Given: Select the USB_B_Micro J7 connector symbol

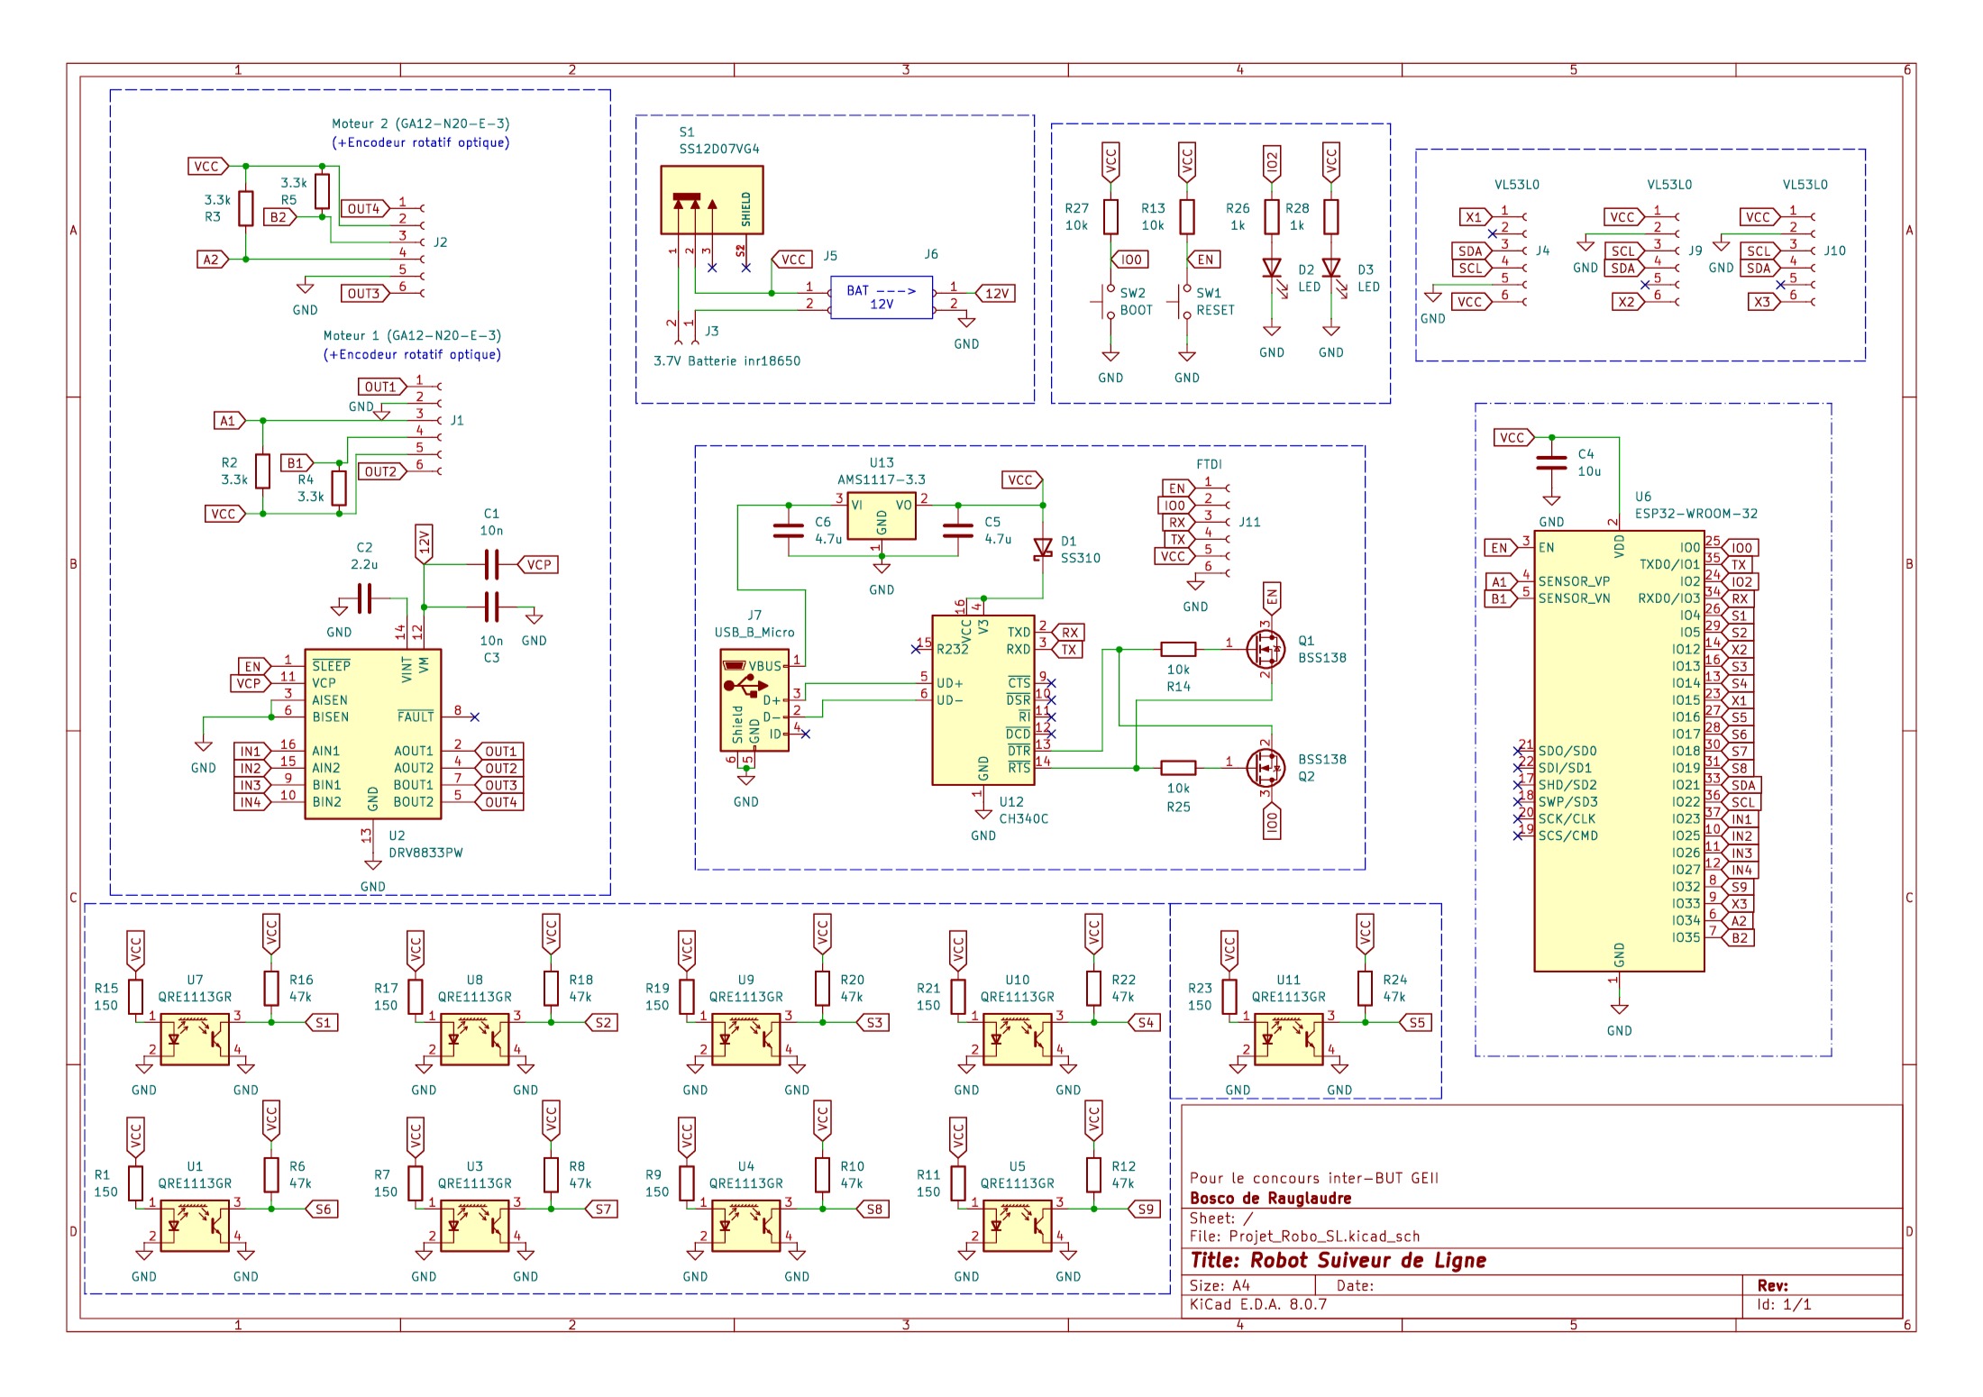Looking at the screenshot, I should tap(754, 700).
